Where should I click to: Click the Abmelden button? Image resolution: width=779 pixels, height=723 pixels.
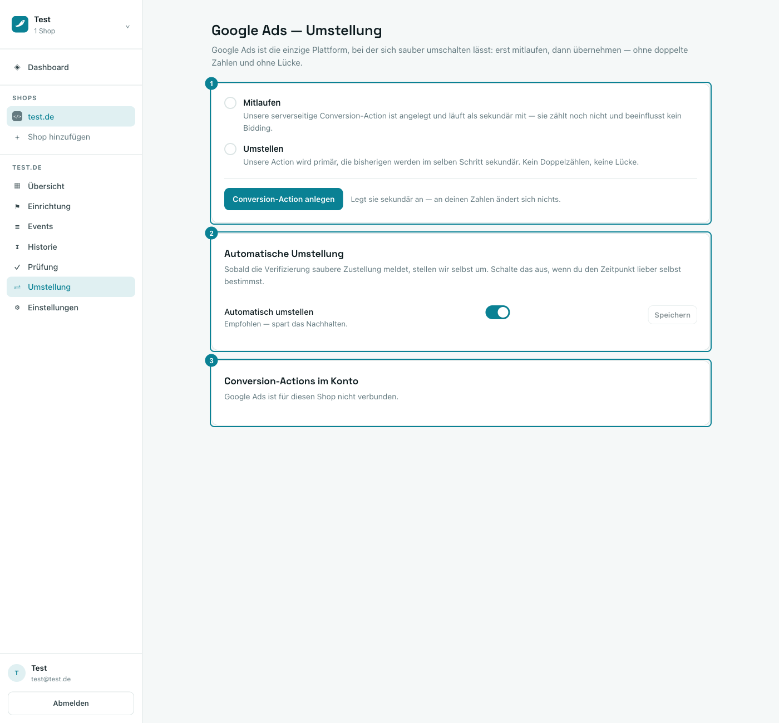pyautogui.click(x=71, y=704)
